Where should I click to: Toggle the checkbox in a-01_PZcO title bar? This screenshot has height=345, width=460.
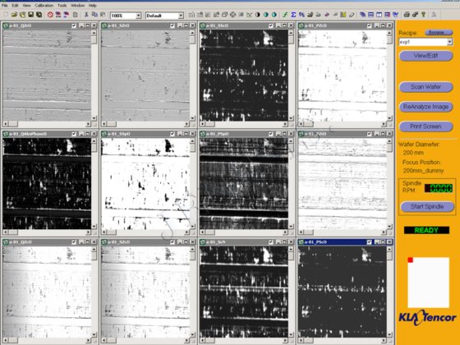coord(369,25)
